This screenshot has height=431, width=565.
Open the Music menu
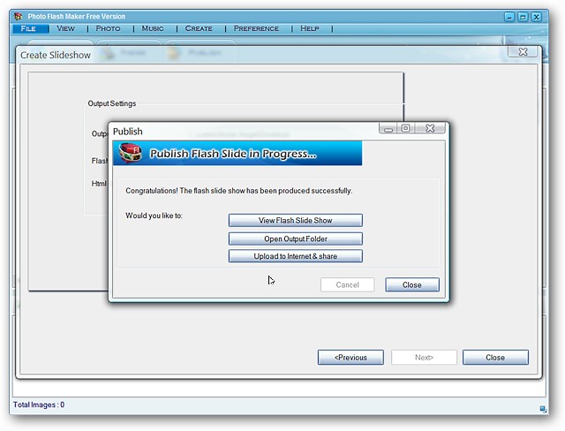click(x=153, y=28)
